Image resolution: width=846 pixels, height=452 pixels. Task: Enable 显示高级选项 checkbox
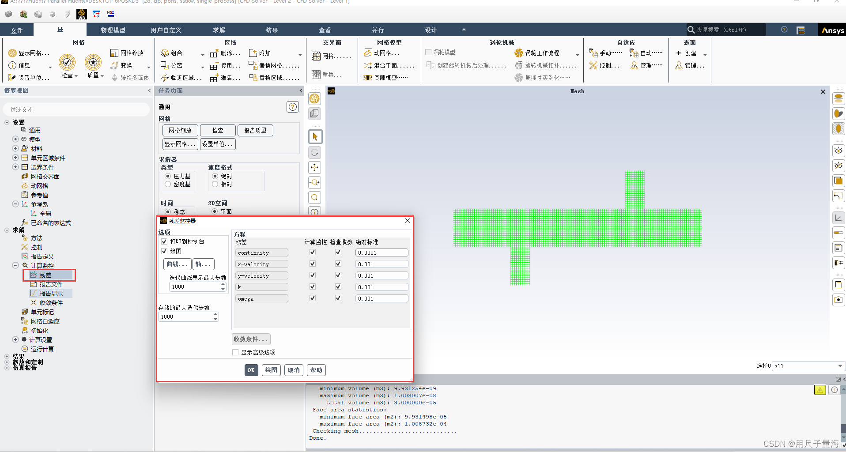click(x=236, y=352)
